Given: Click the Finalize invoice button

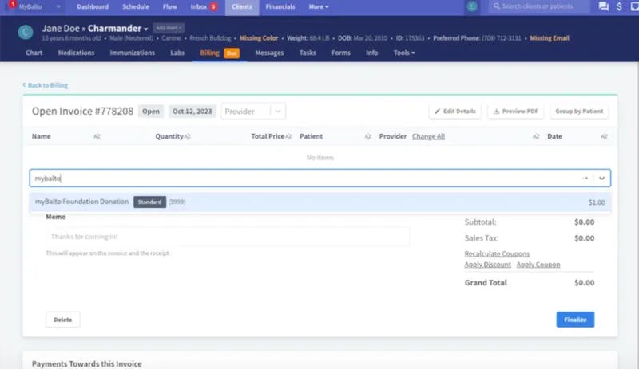Looking at the screenshot, I should (x=575, y=320).
